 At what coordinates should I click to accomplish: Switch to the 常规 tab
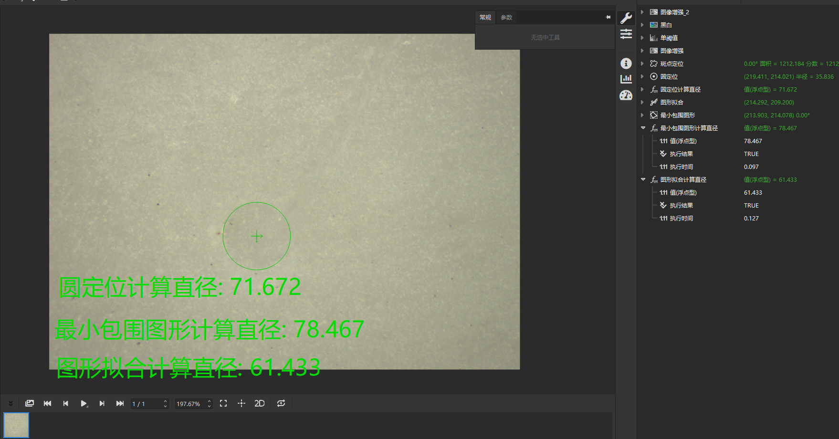coord(485,18)
